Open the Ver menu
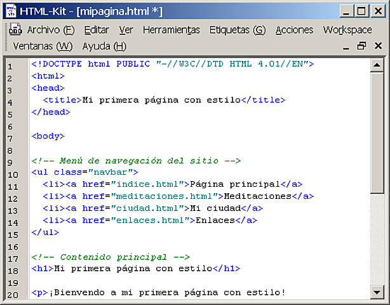390x305 pixels. (126, 30)
